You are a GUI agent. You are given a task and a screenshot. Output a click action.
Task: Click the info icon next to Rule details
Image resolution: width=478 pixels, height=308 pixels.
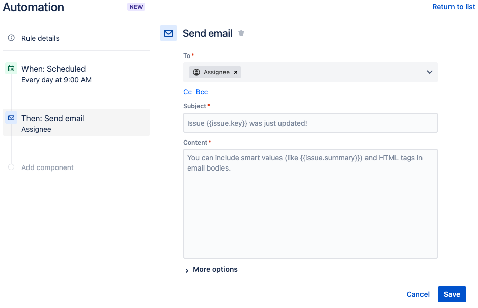(x=11, y=38)
